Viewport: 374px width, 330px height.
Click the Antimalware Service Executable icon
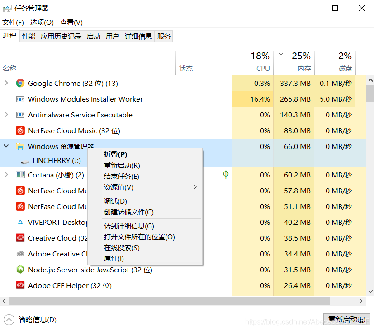[20, 115]
